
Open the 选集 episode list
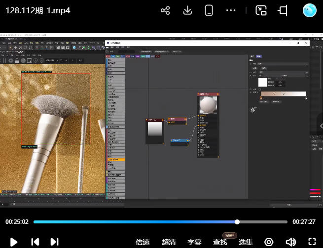(246, 242)
